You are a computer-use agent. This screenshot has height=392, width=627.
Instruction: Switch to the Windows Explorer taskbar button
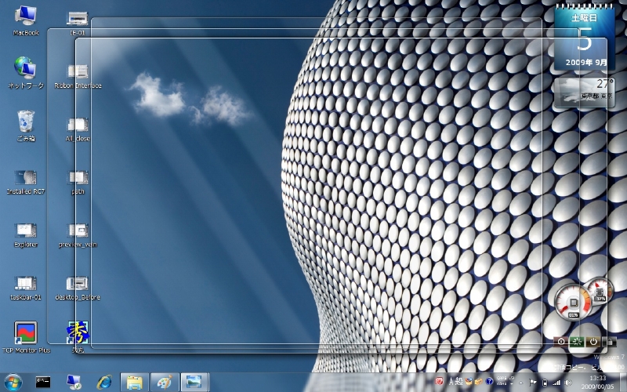135,383
